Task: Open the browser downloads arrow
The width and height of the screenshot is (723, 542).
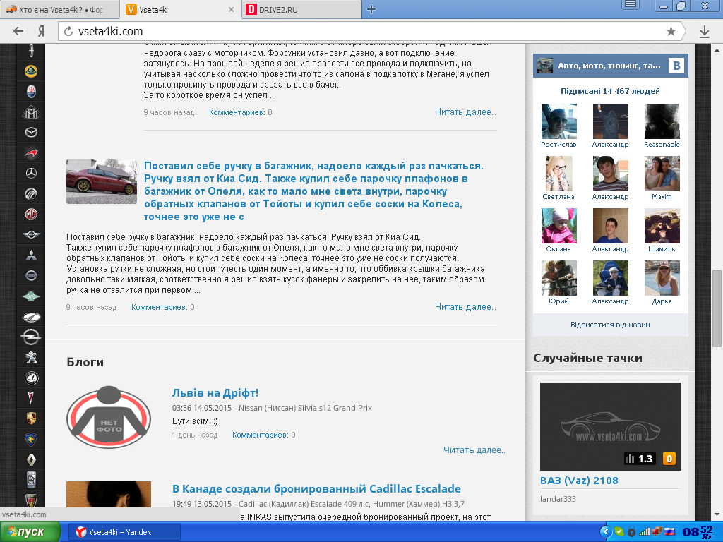Action: 704,31
